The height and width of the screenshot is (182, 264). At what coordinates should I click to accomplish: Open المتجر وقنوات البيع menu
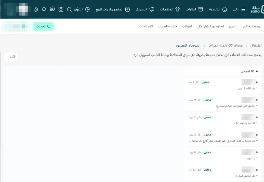(110, 9)
